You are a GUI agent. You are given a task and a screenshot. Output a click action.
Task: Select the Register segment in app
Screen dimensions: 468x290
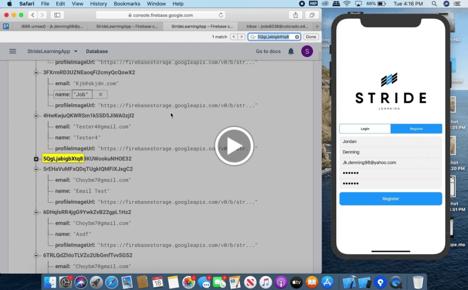pyautogui.click(x=416, y=129)
